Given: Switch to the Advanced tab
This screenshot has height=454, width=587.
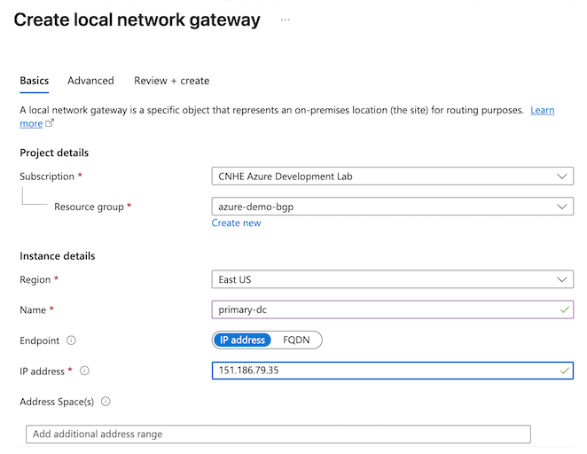Looking at the screenshot, I should [x=90, y=81].
